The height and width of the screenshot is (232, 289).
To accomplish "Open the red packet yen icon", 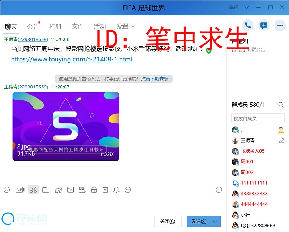I will click(105, 190).
